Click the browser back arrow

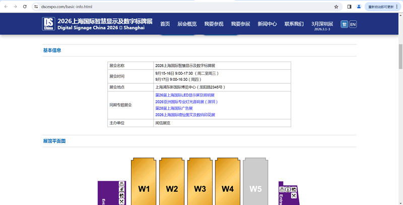(x=6, y=7)
